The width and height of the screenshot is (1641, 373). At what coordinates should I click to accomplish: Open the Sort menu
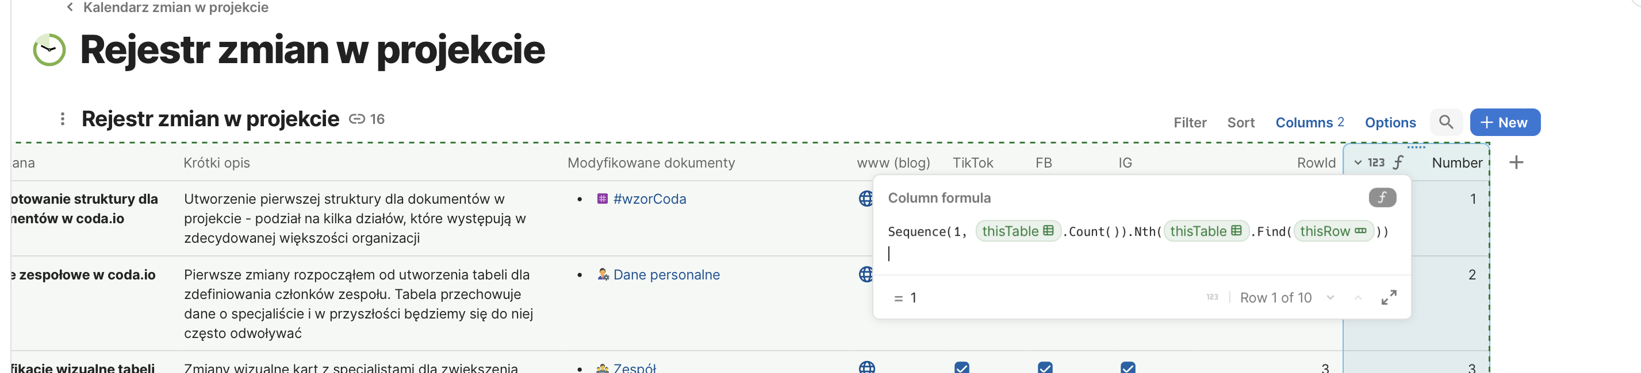point(1240,123)
